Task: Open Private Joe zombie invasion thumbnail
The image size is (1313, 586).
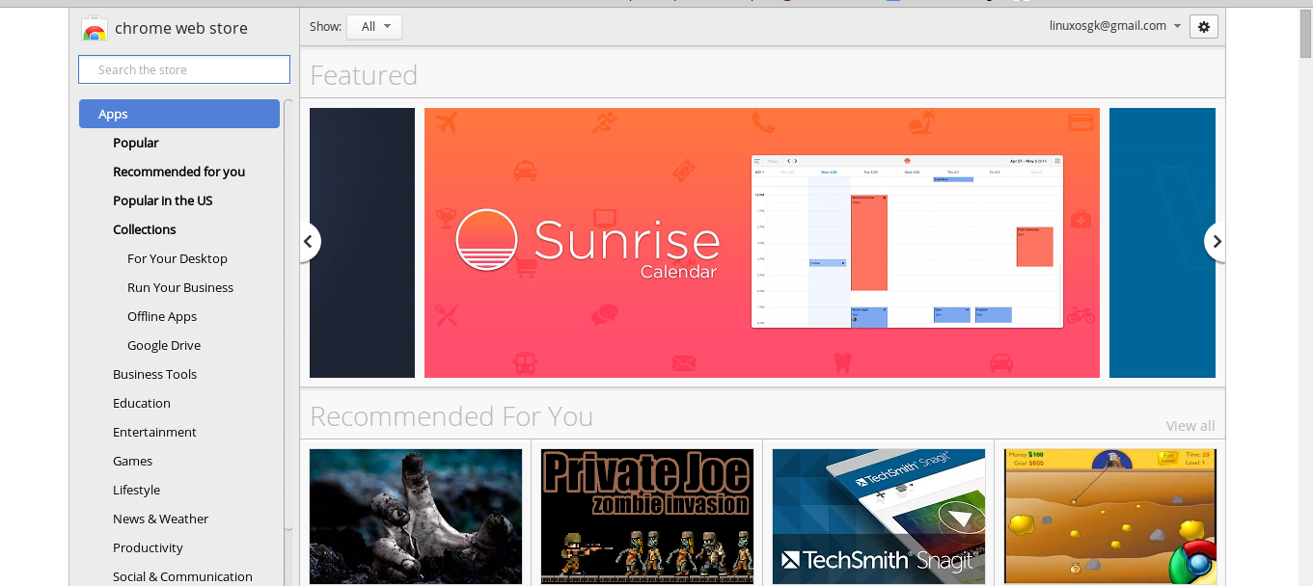Action: pyautogui.click(x=647, y=517)
